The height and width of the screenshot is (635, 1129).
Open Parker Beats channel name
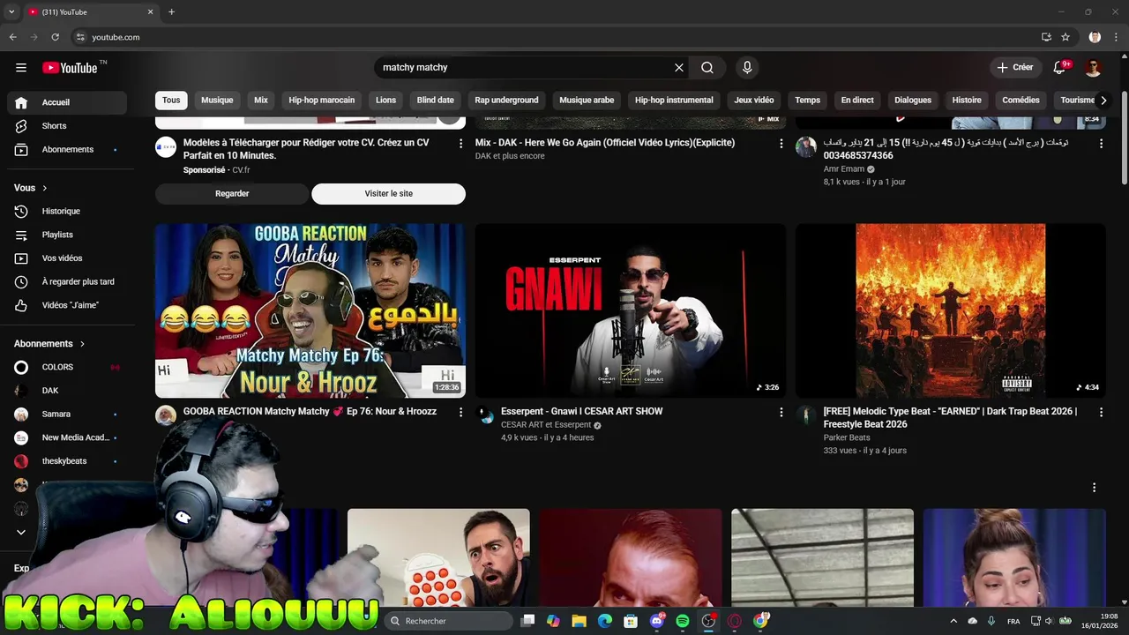847,437
